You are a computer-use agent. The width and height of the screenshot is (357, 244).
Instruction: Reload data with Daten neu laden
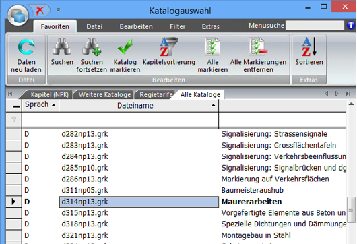click(x=26, y=56)
